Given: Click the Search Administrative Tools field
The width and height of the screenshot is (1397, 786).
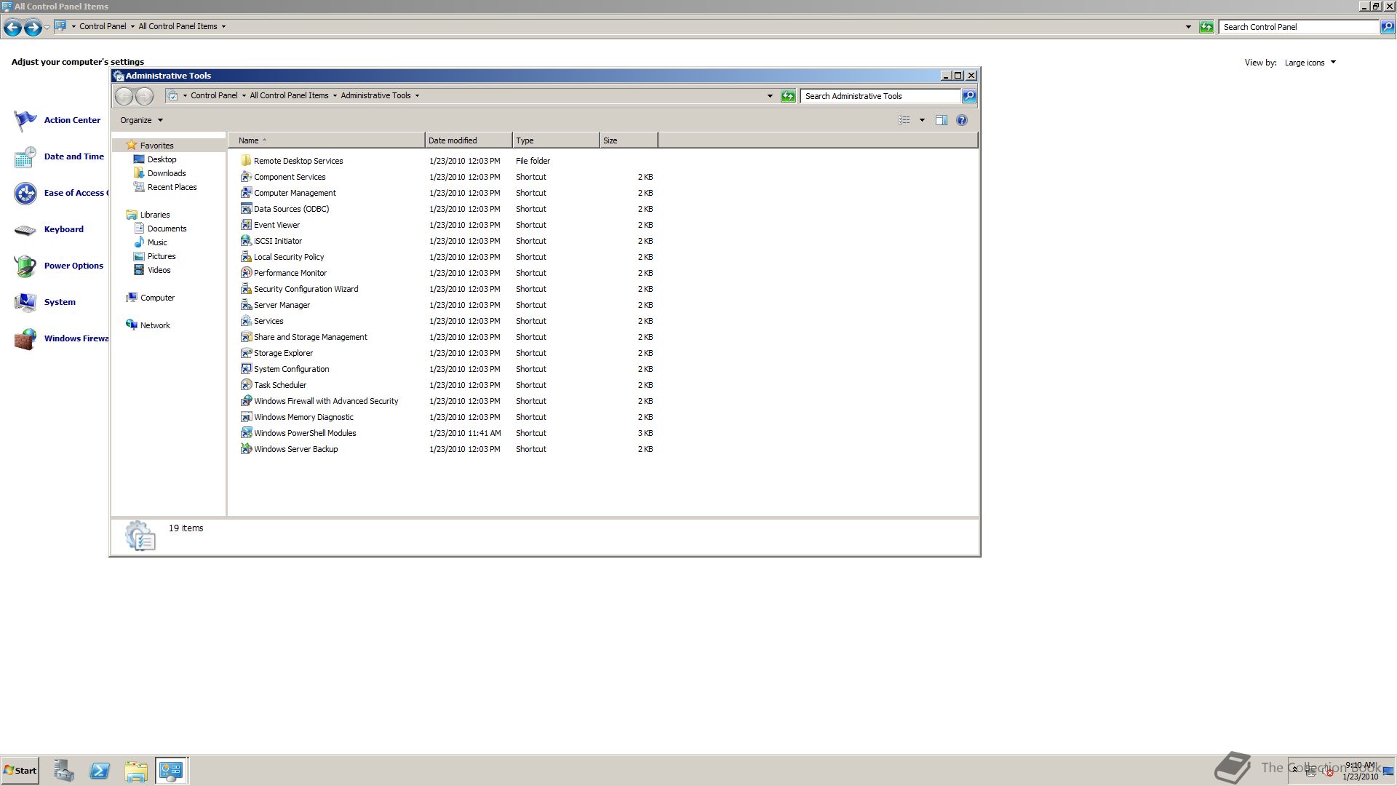Looking at the screenshot, I should click(x=880, y=96).
